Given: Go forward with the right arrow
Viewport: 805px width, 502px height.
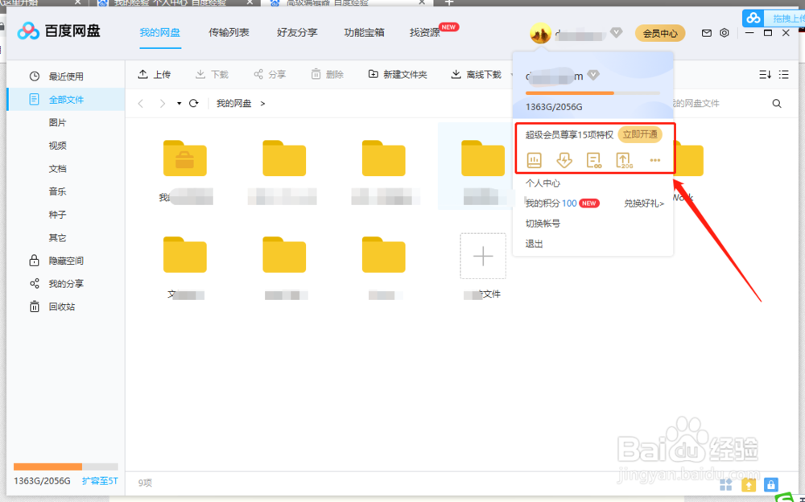Looking at the screenshot, I should tap(163, 104).
